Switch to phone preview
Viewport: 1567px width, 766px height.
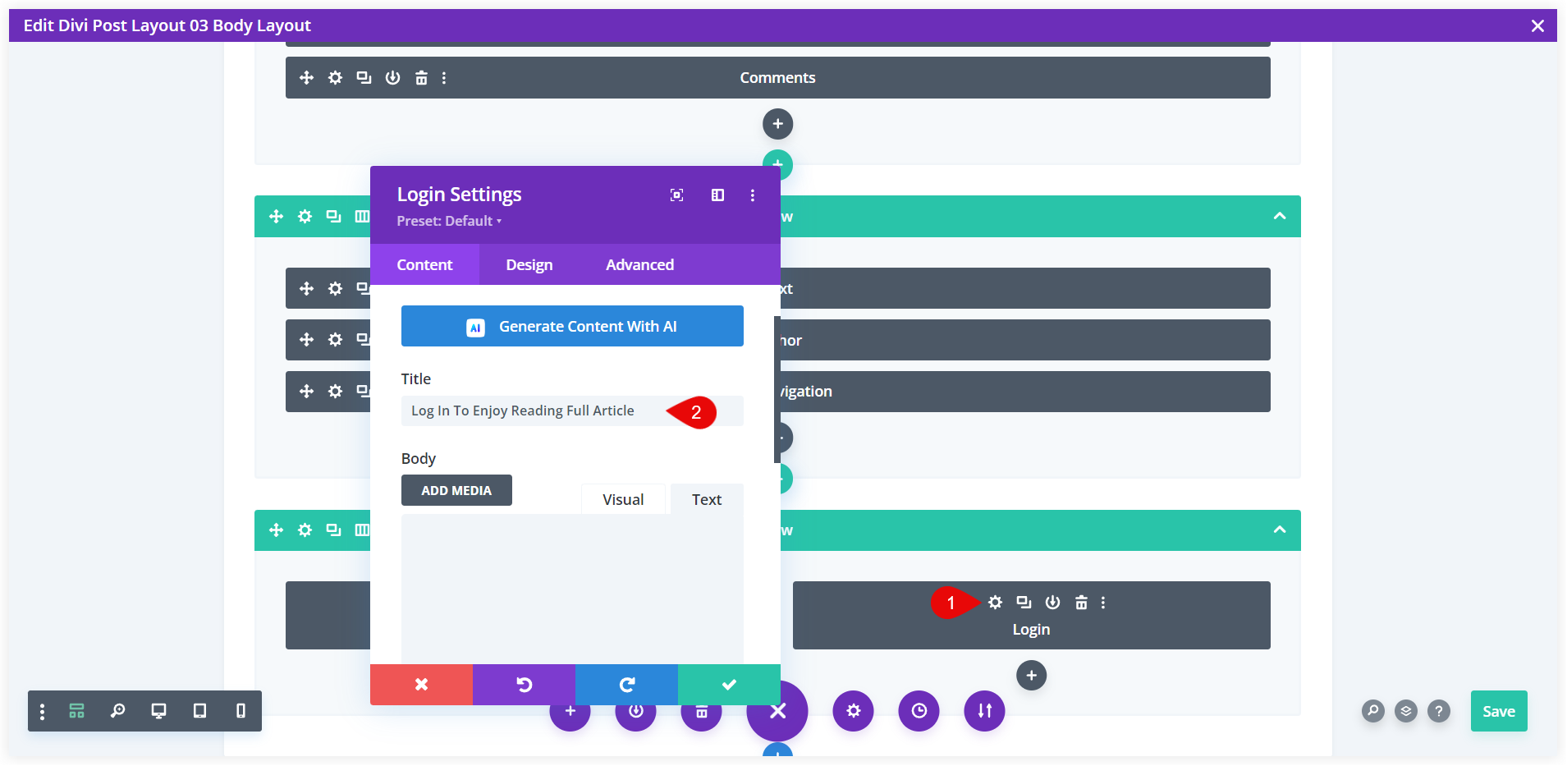241,711
